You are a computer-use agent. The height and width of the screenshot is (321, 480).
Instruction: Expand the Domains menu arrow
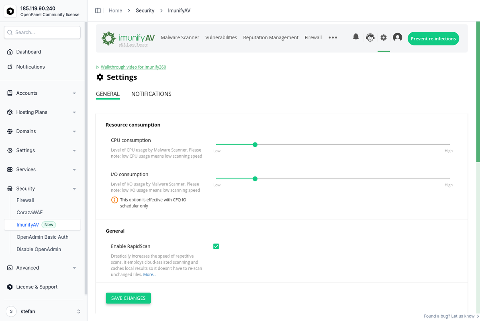[74, 132]
